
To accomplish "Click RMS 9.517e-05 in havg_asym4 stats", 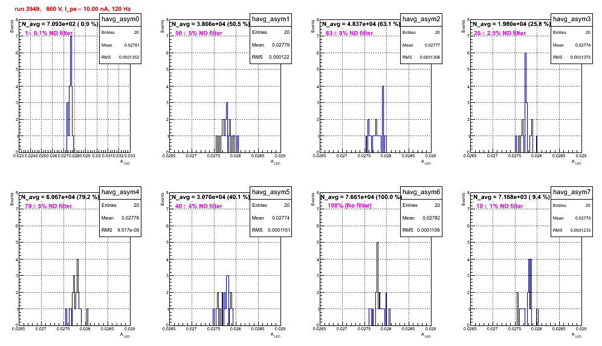I will pos(120,230).
